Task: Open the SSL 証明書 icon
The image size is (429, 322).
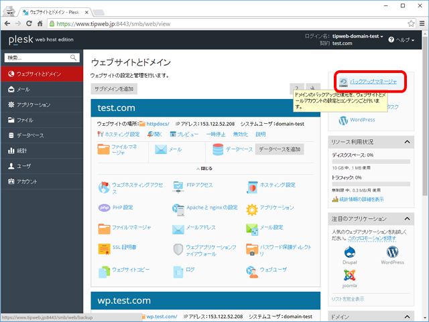Action: click(105, 249)
